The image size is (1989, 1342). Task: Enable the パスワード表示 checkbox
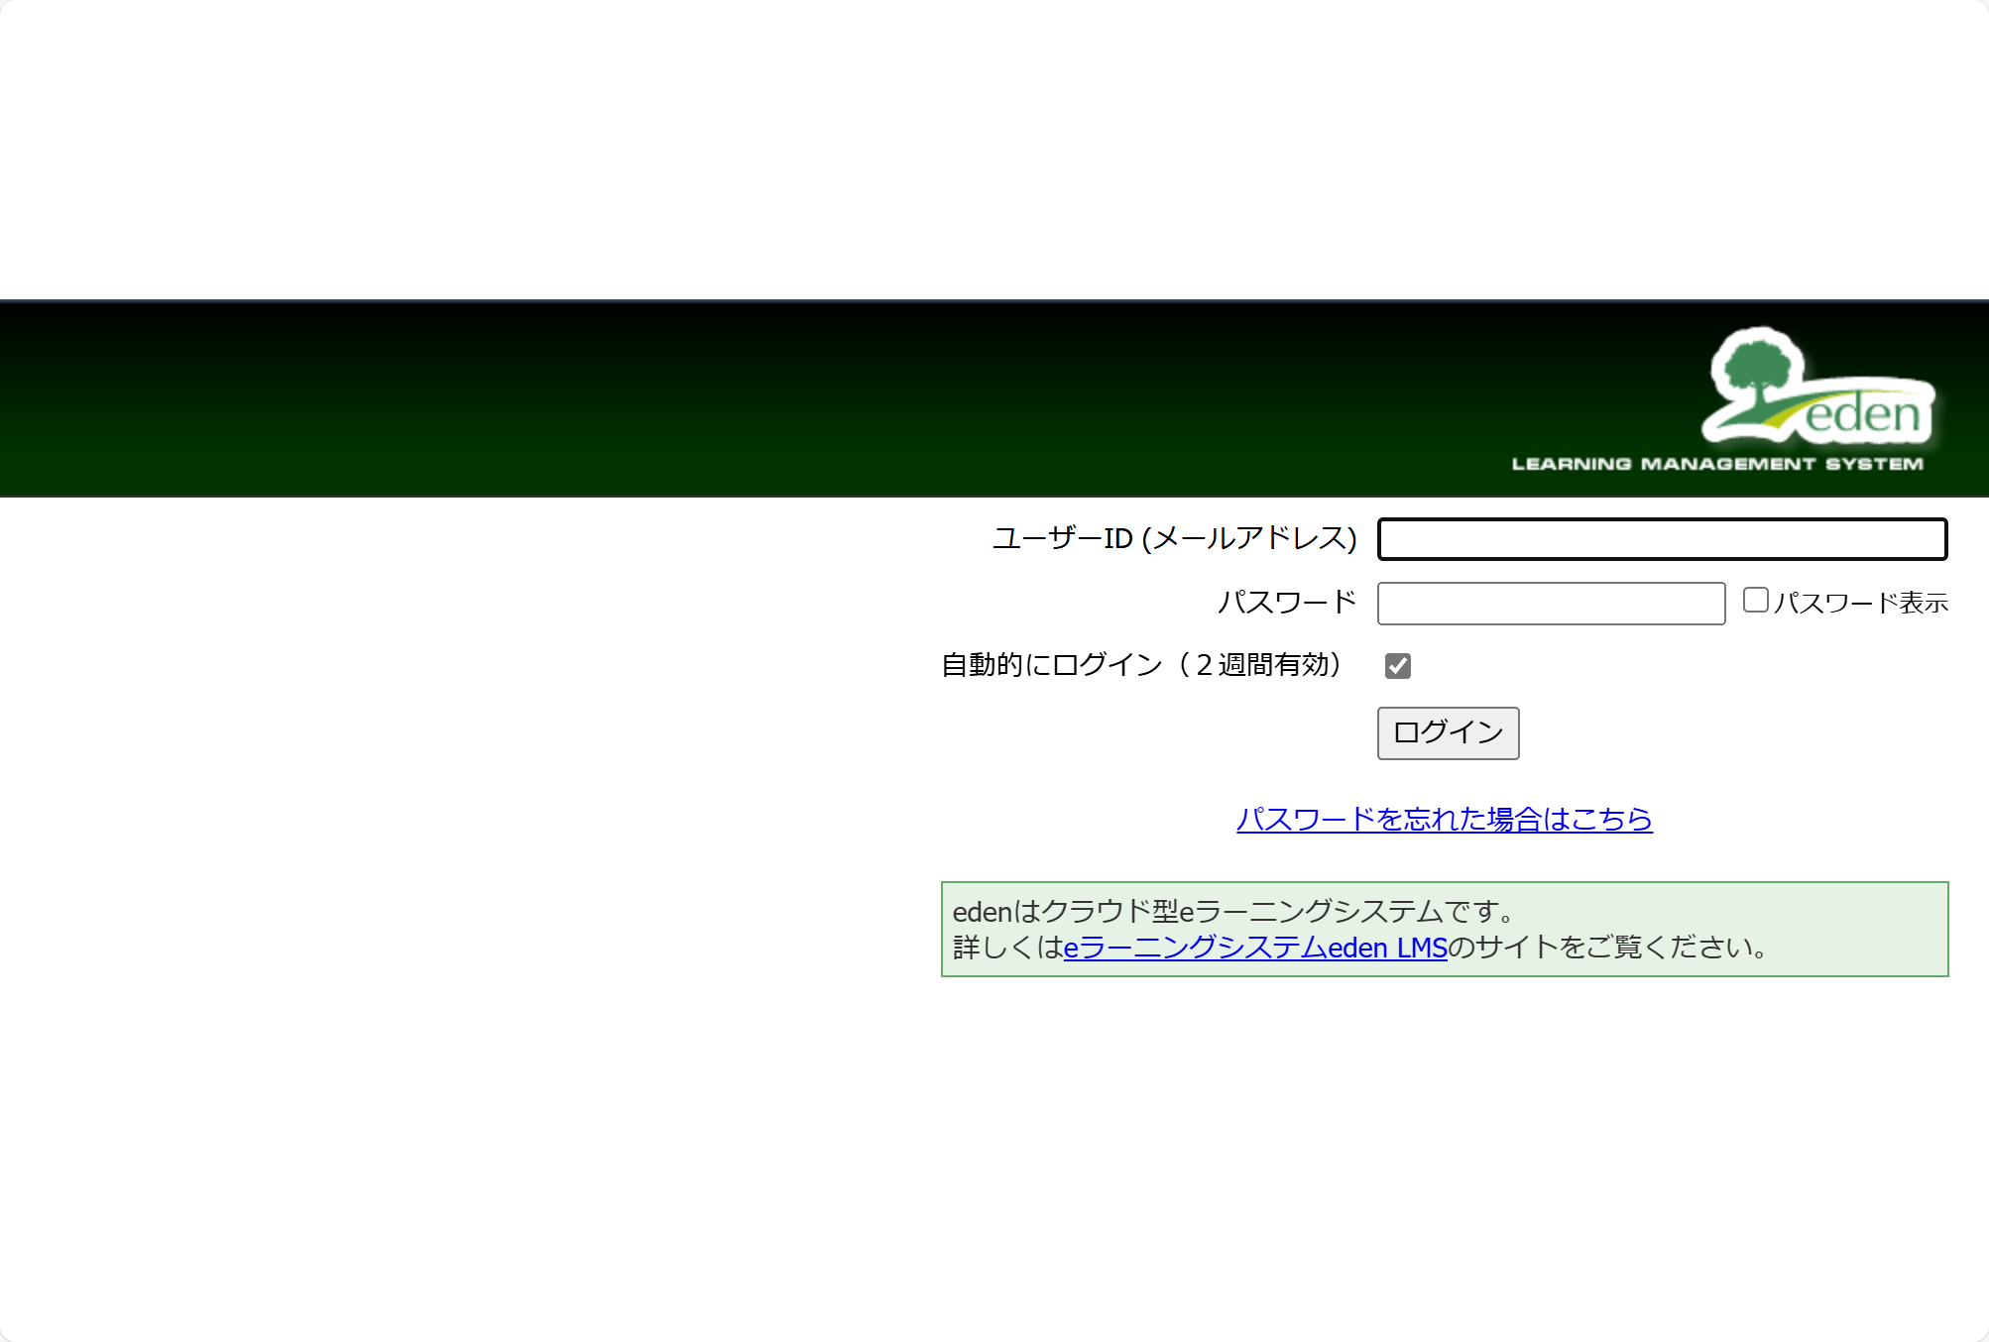[x=1755, y=600]
